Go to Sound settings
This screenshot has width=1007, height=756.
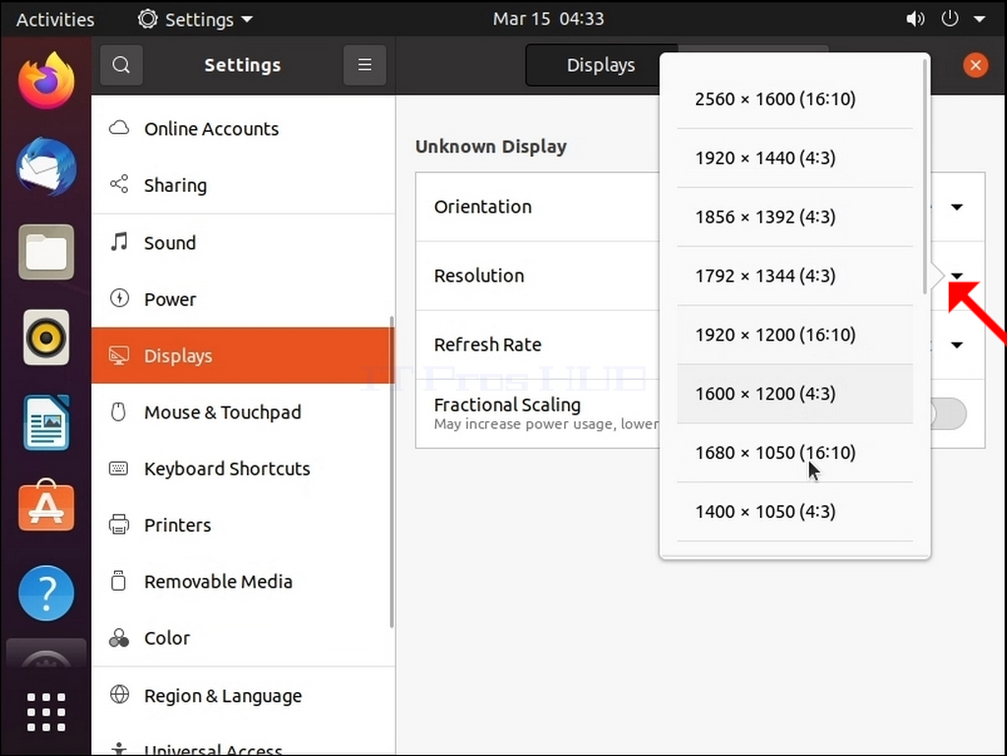243,243
